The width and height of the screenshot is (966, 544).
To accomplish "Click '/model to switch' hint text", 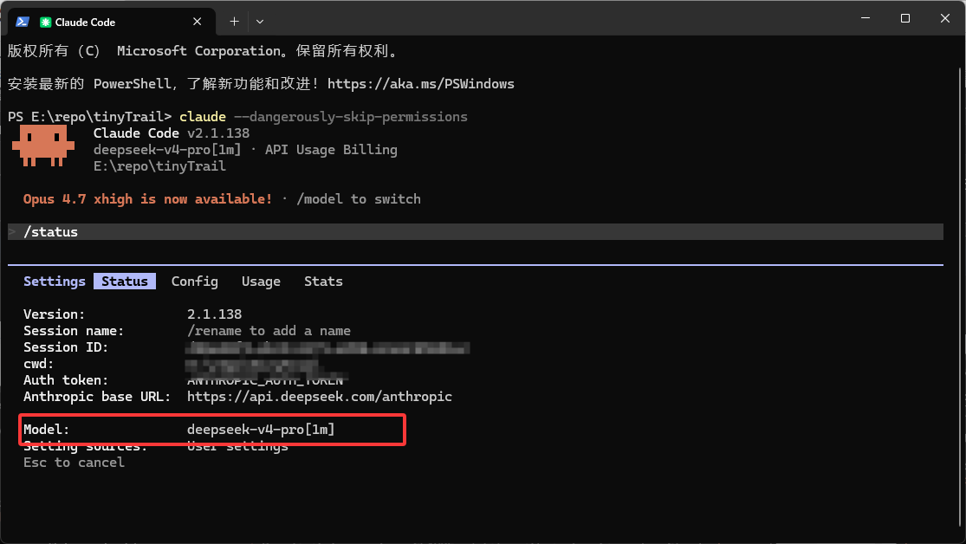I will click(359, 199).
